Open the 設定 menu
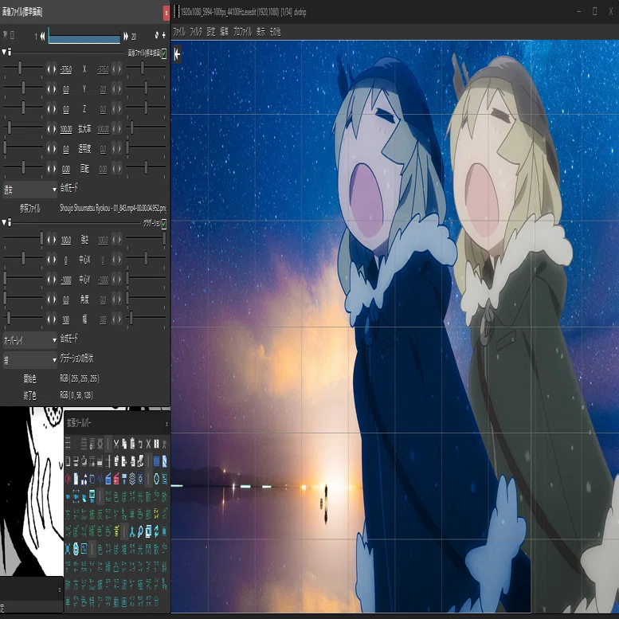This screenshot has width=619, height=619. 211,32
